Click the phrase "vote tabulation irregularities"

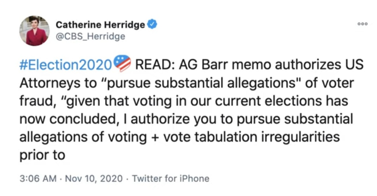pos(251,137)
